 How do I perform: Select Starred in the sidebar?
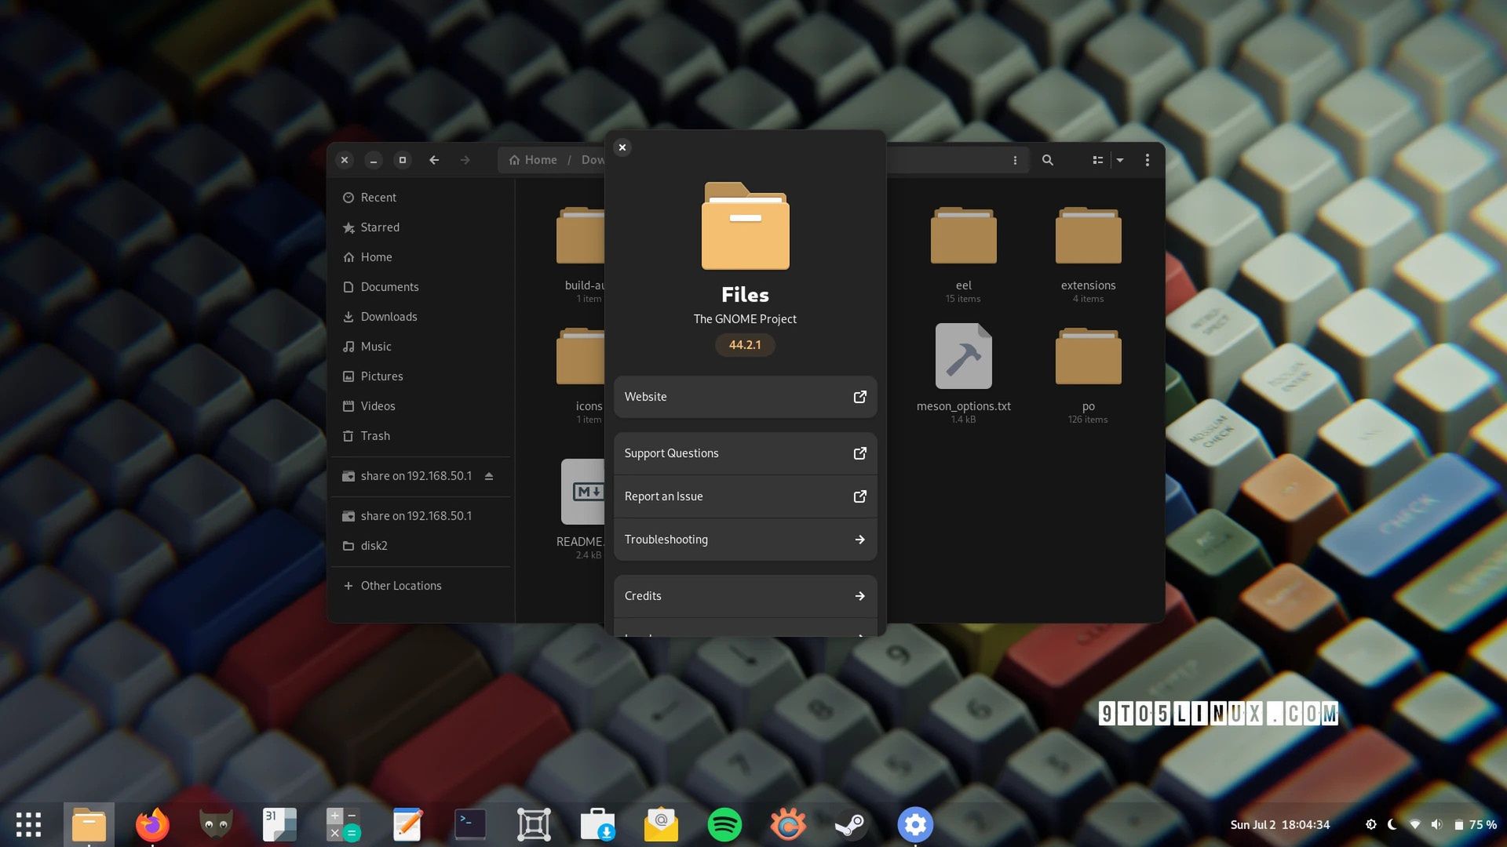coord(380,227)
